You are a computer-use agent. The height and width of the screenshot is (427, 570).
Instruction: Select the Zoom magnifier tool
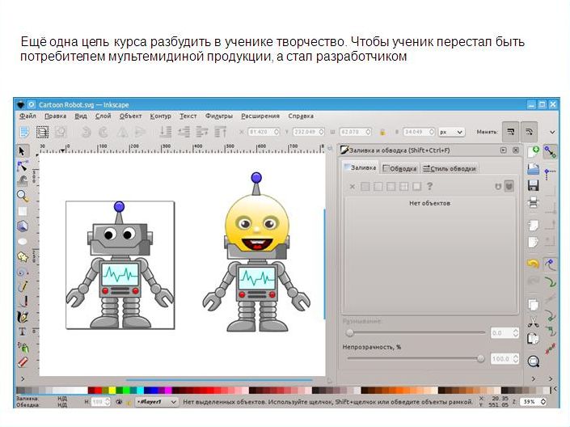coord(23,196)
